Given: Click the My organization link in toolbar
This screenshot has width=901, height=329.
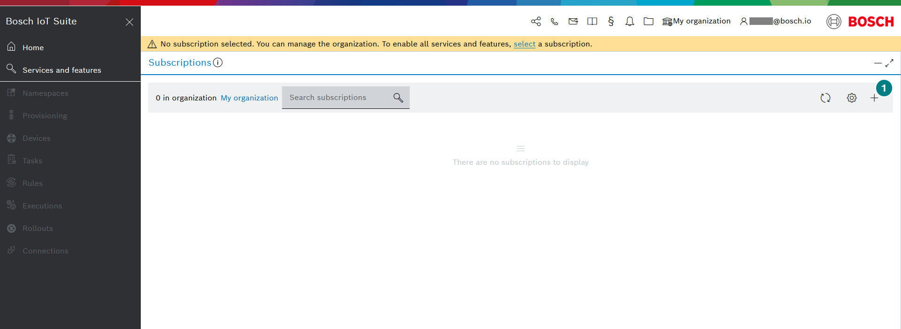Looking at the screenshot, I should (x=249, y=98).
